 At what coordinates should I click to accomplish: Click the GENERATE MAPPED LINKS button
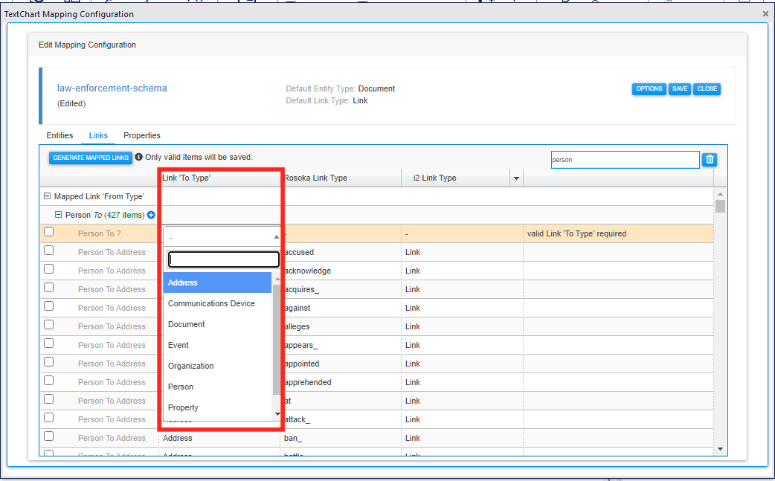pyautogui.click(x=90, y=157)
